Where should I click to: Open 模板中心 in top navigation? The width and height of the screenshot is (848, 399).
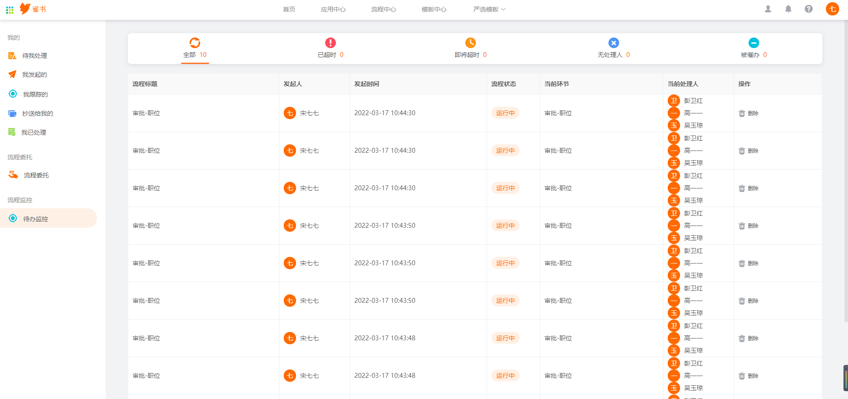coord(434,9)
